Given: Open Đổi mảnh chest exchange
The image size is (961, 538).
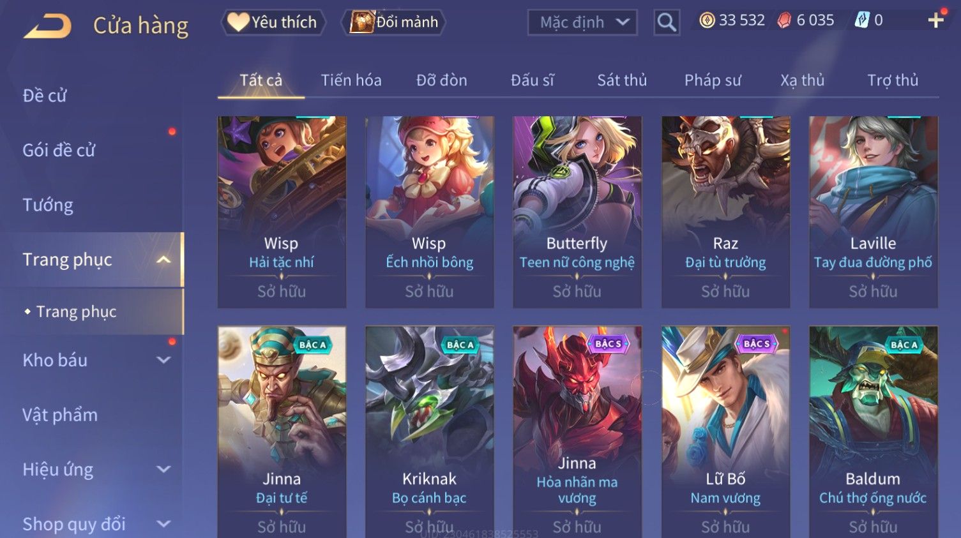Looking at the screenshot, I should tap(393, 22).
